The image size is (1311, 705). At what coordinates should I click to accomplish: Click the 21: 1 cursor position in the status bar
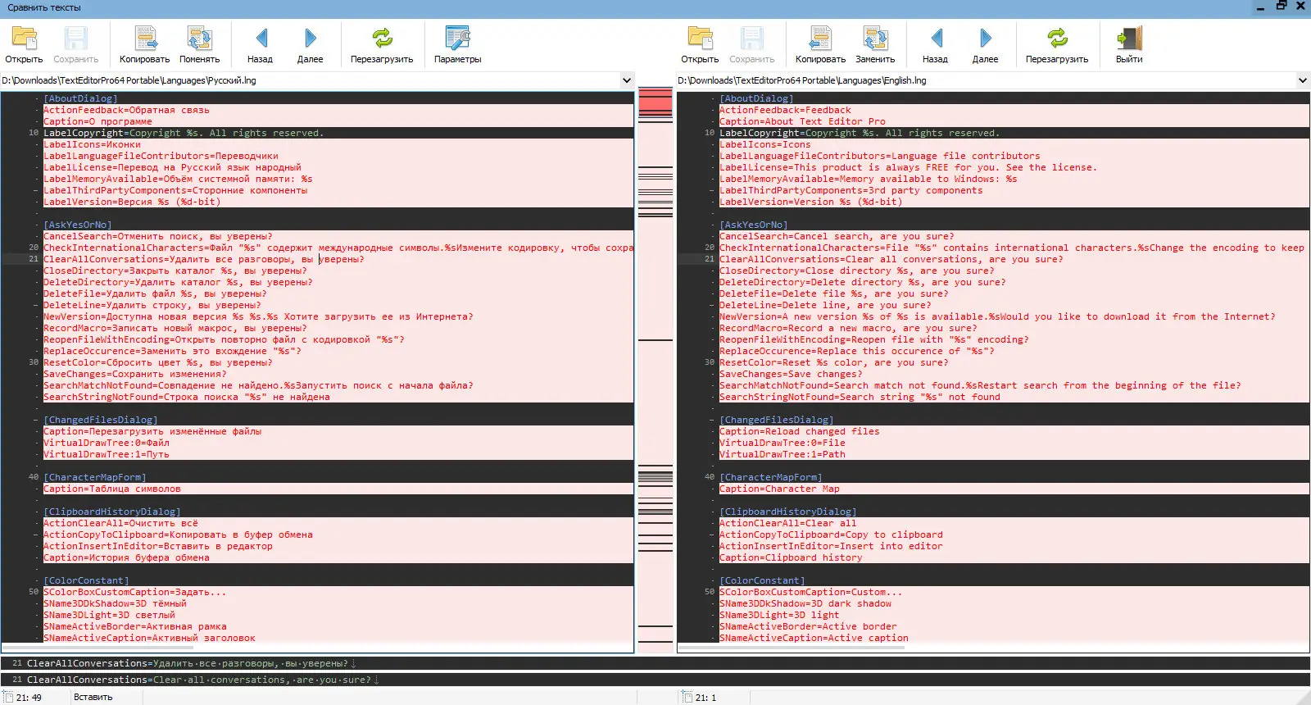(705, 697)
